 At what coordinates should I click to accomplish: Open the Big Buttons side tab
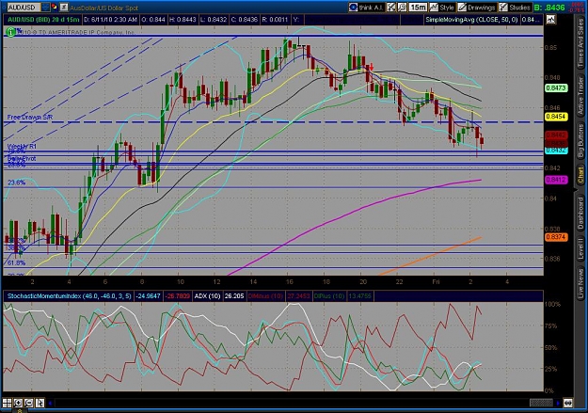(x=580, y=140)
